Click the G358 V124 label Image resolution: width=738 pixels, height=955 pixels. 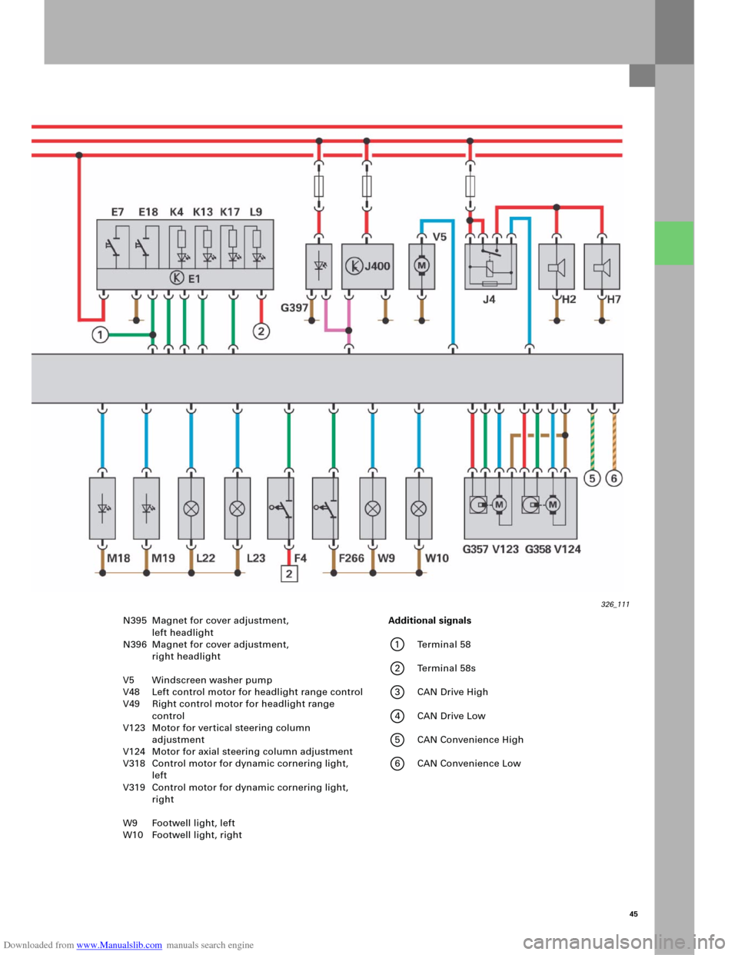pos(553,549)
